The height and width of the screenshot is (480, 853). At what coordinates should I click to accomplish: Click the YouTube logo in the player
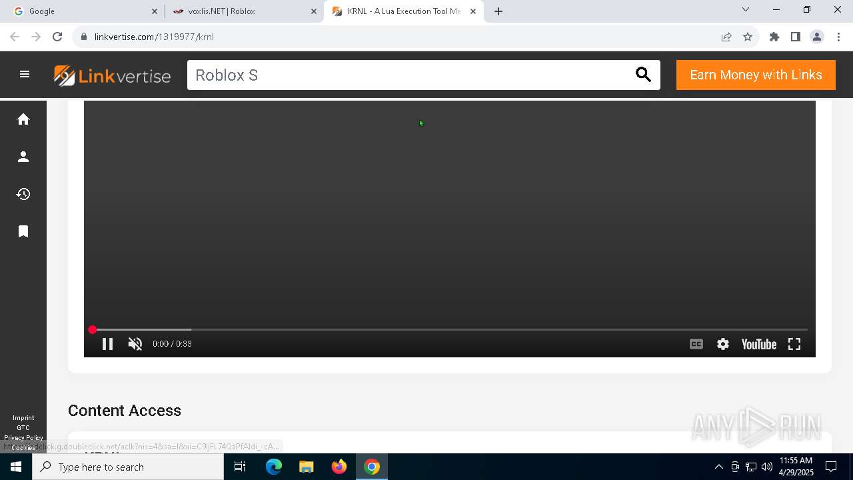pyautogui.click(x=759, y=344)
